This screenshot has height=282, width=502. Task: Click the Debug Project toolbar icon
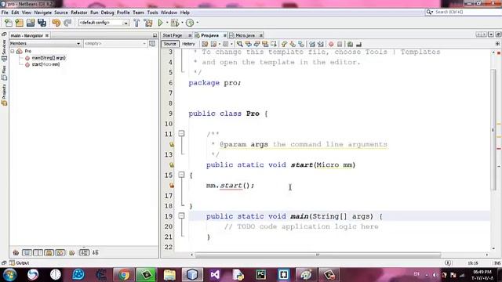pos(175,23)
